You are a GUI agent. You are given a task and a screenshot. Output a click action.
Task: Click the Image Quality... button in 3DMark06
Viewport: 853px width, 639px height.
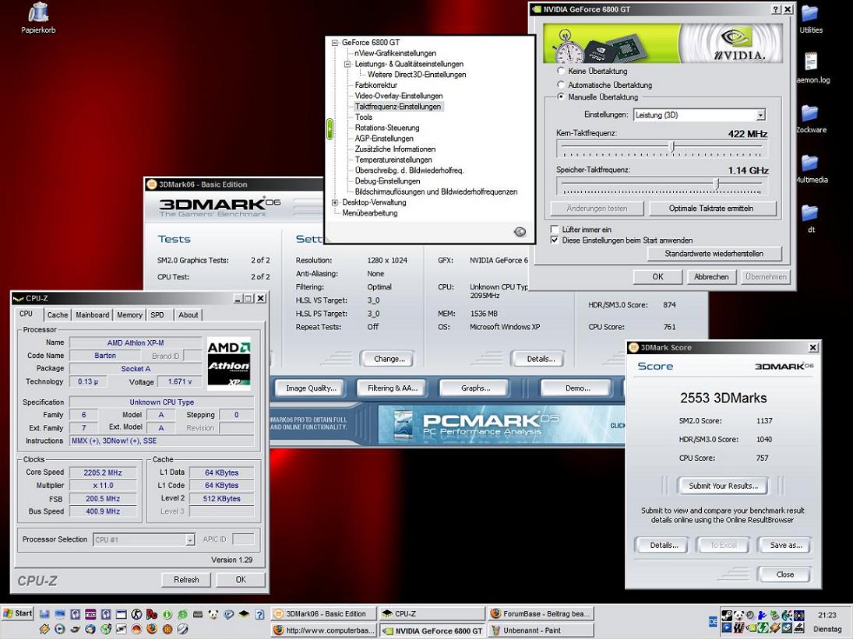(x=311, y=388)
